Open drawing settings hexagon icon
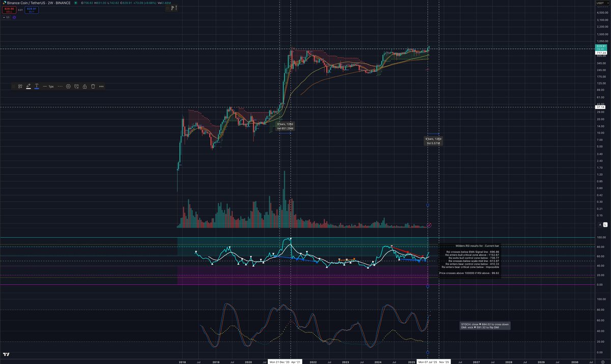The height and width of the screenshot is (364, 611). pos(68,87)
